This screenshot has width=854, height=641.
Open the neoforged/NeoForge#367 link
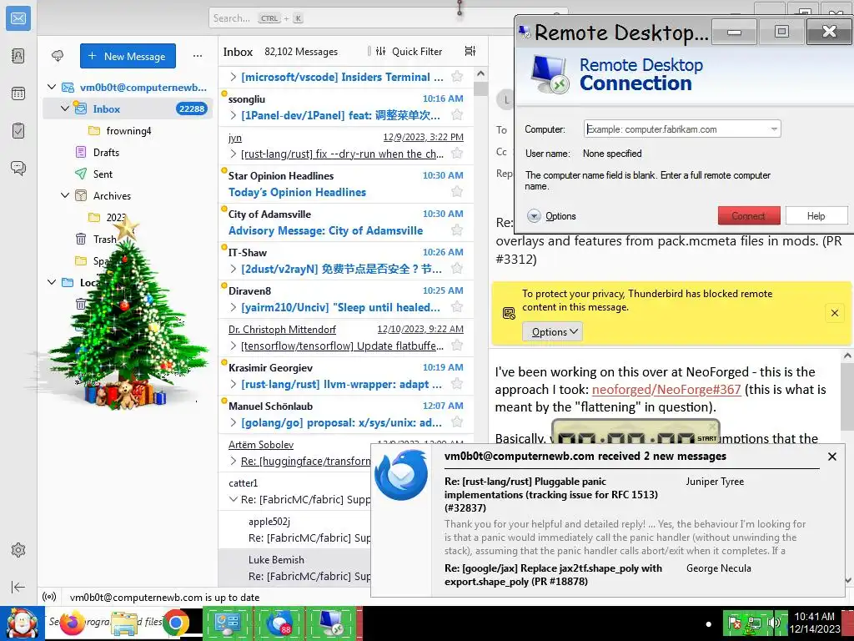click(x=666, y=389)
